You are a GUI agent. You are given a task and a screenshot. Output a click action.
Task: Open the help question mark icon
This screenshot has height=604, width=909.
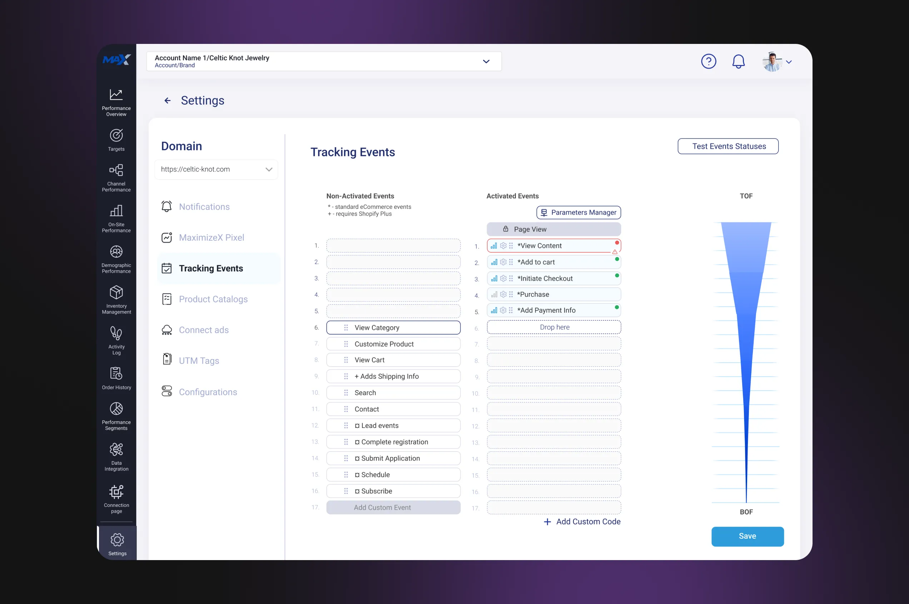(708, 61)
